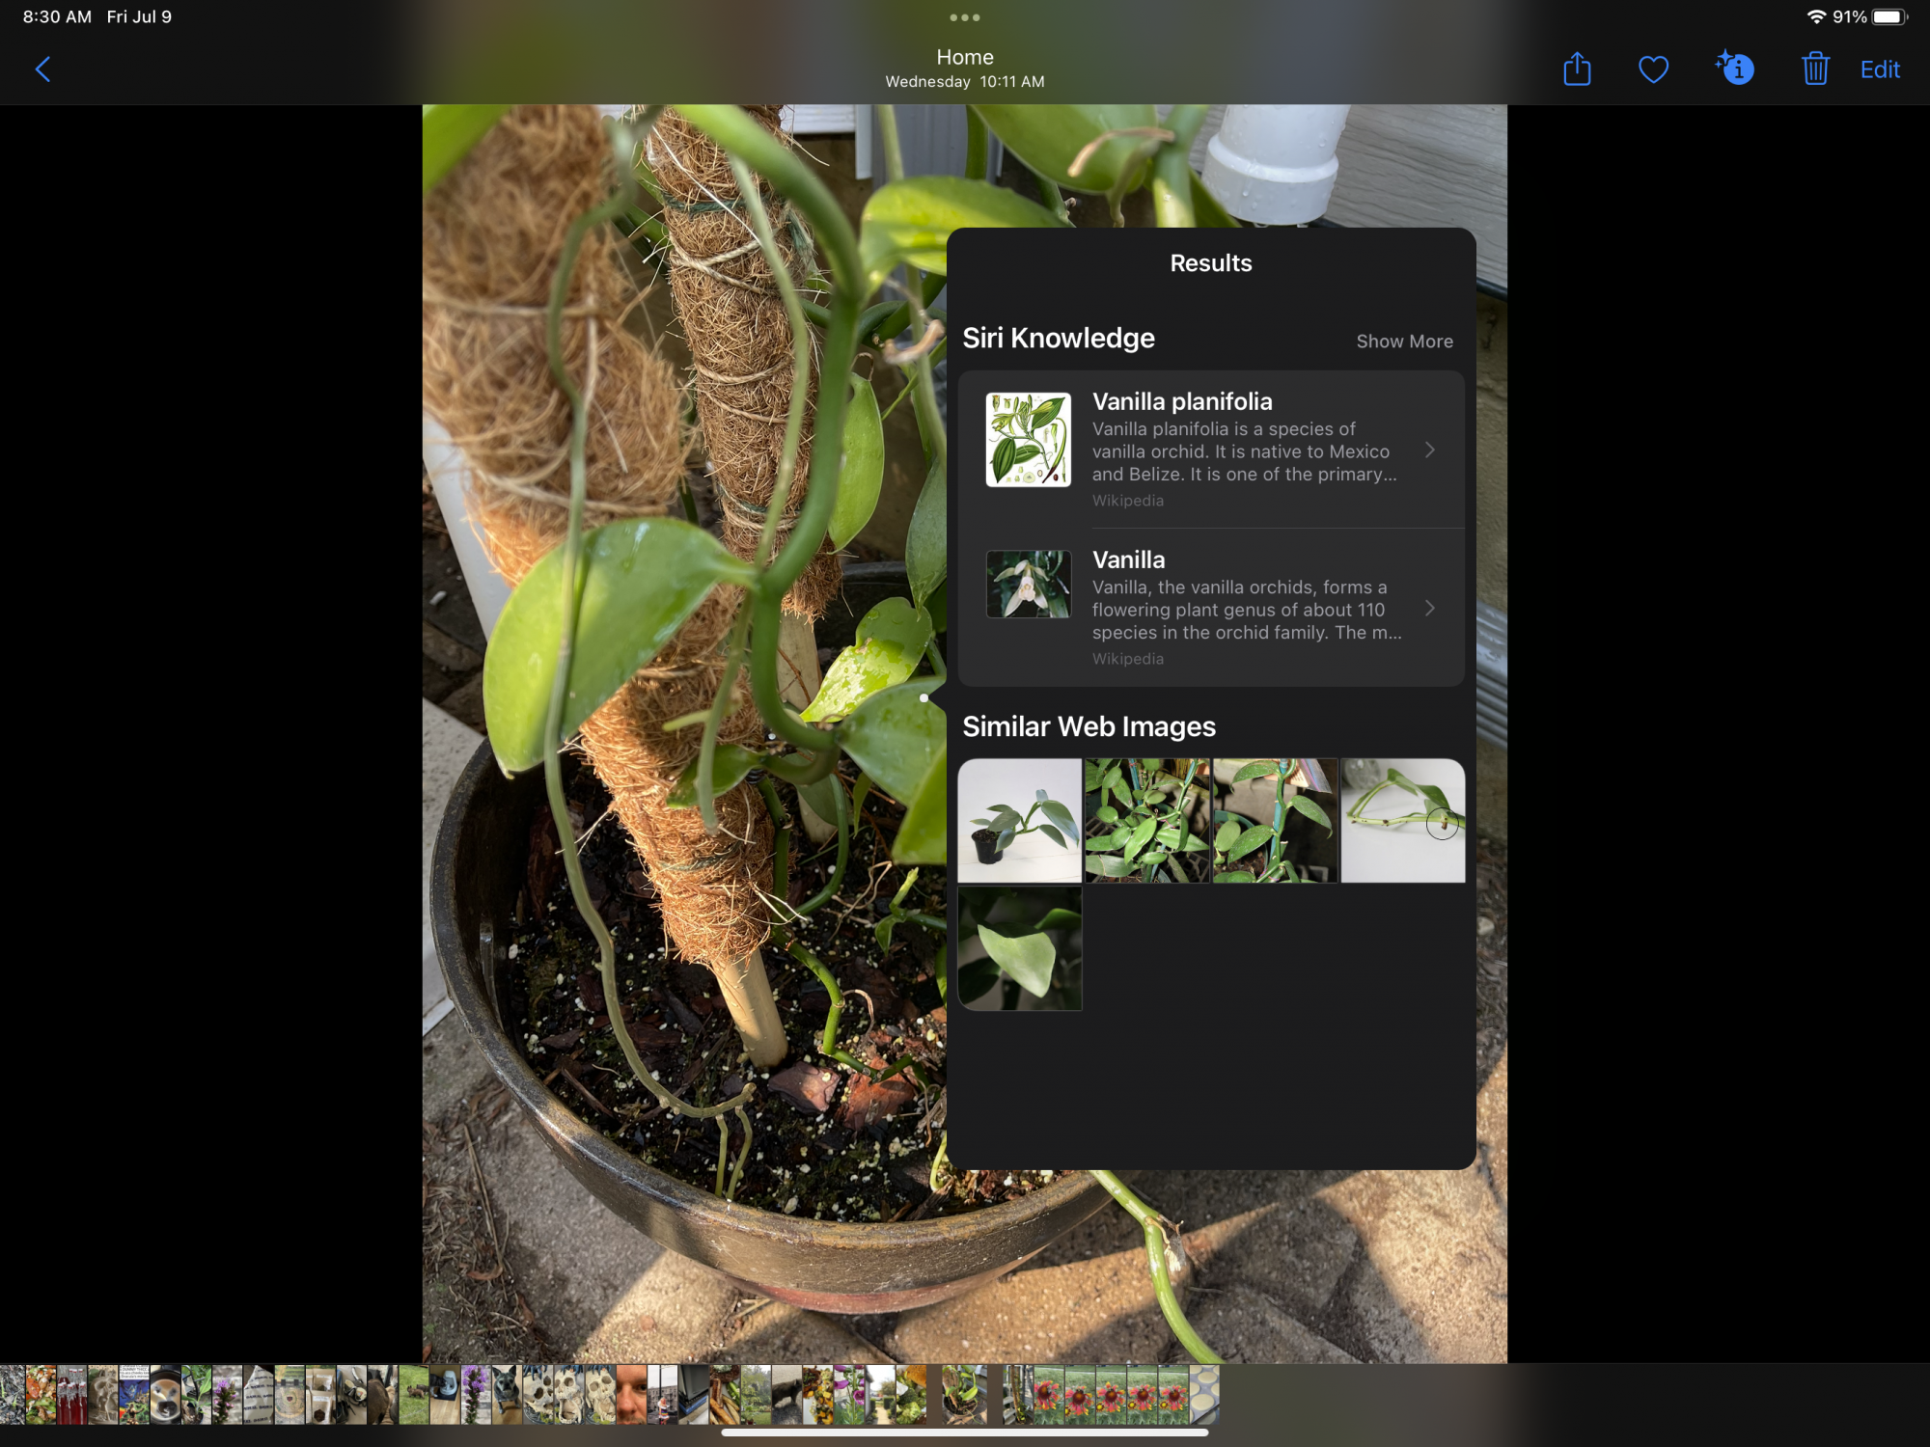Screen dimensions: 1930x1447
Task: Select the red flower photo in filmstrip
Action: coord(1048,1395)
